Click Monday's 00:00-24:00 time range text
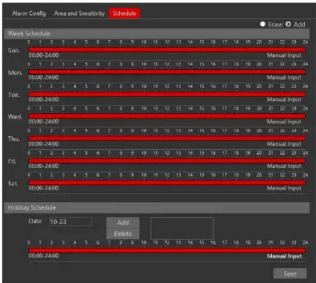Viewport: 316px width, 283px height. point(44,78)
